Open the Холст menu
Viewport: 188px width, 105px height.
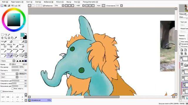[x=29, y=2]
